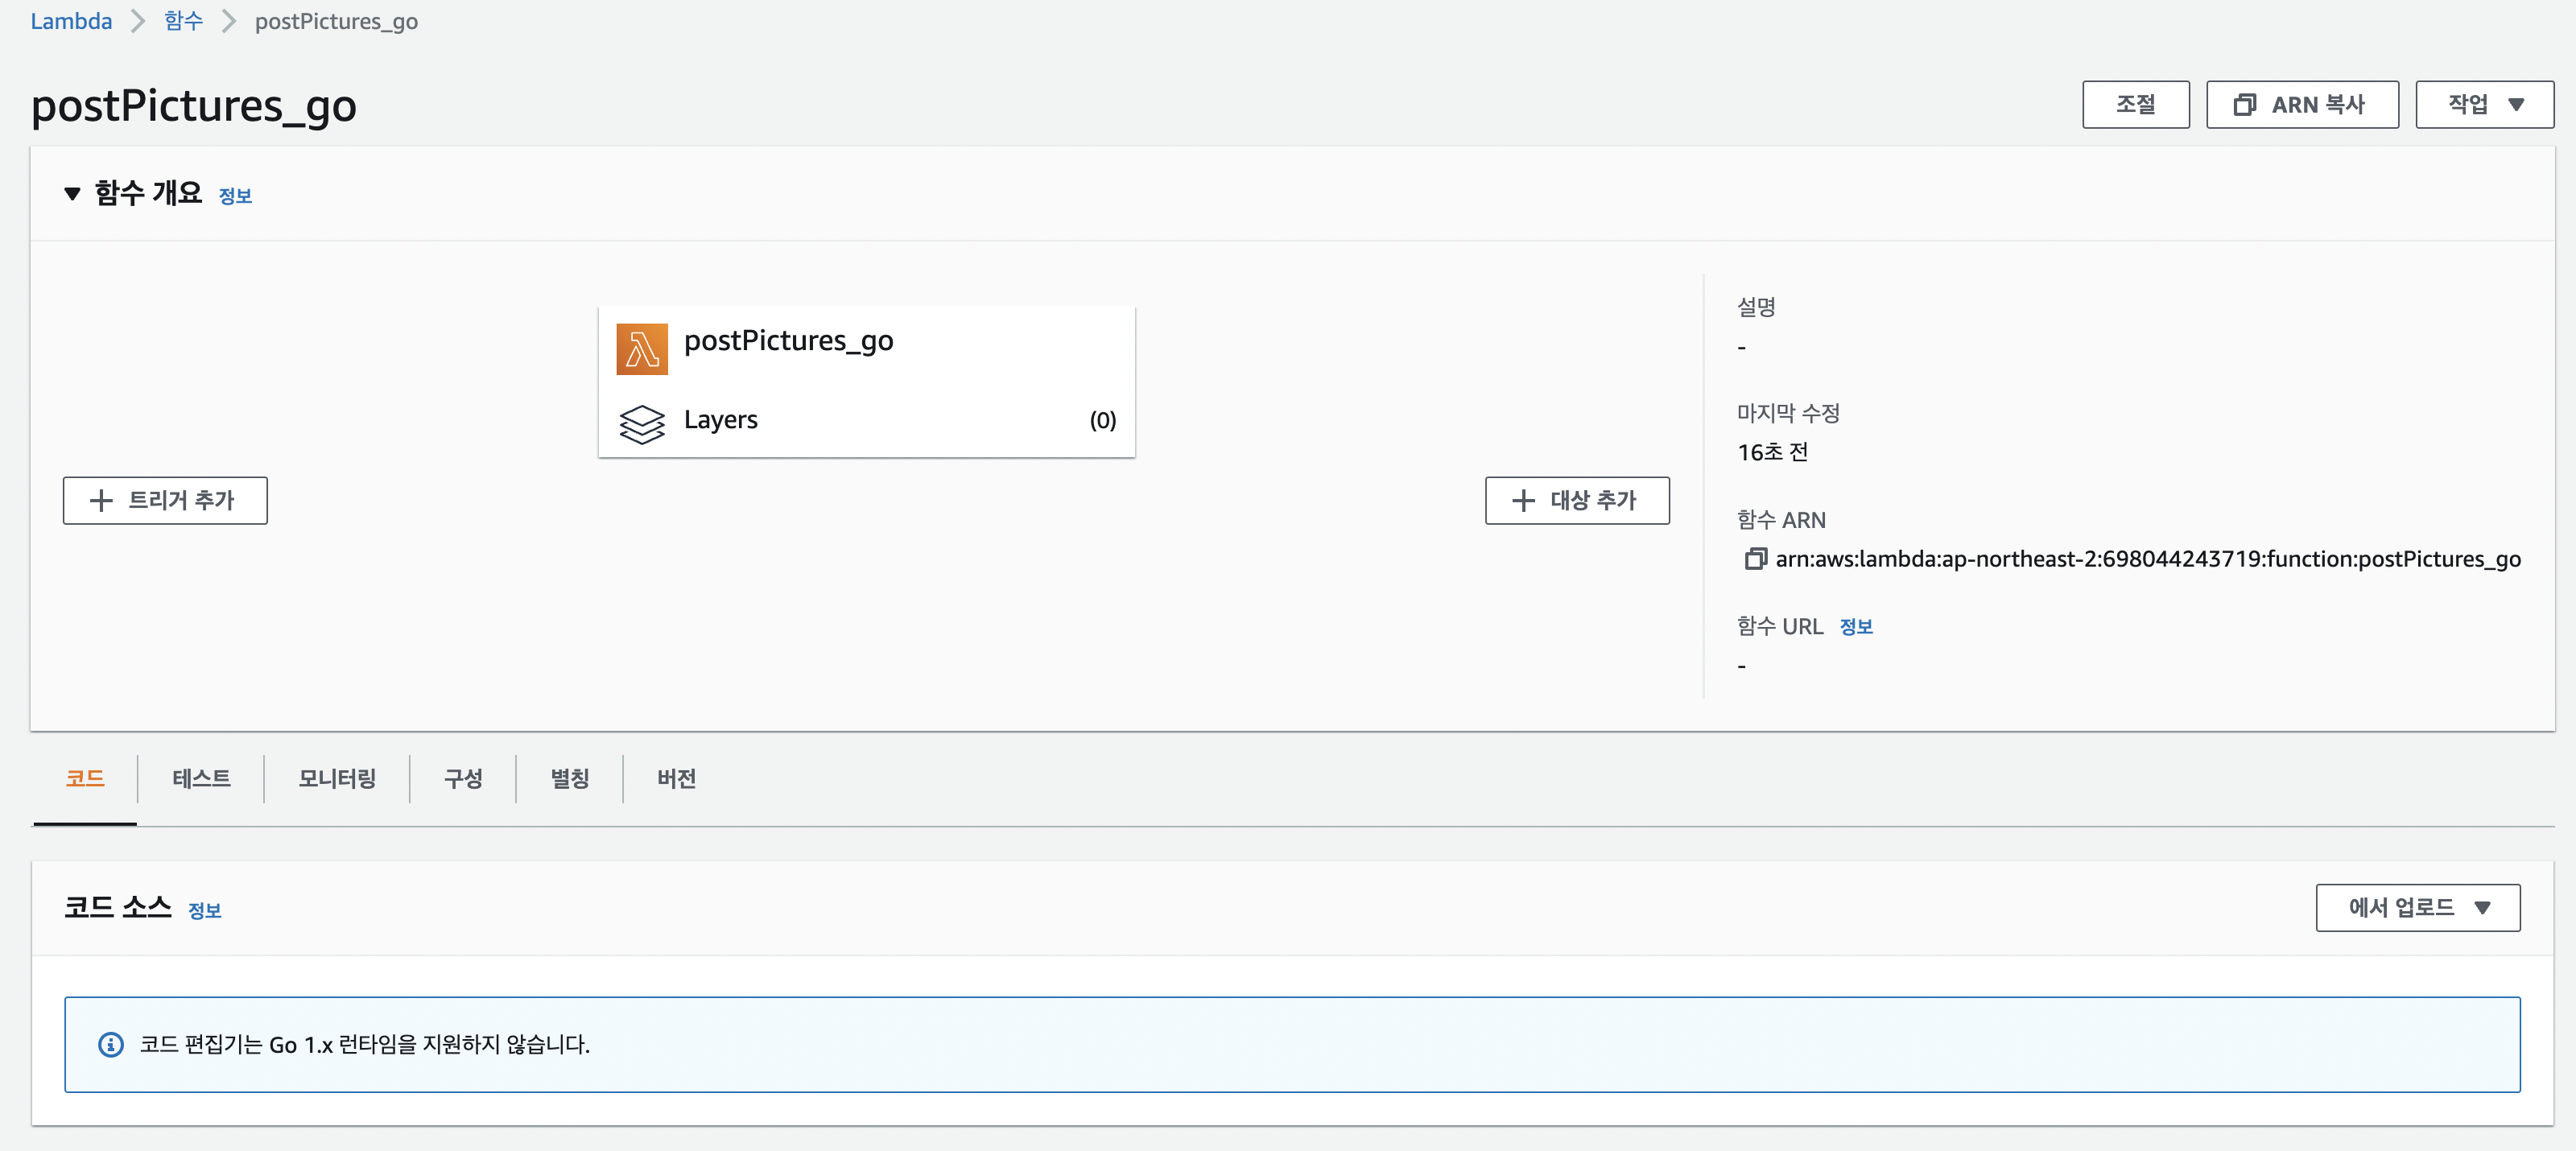
Task: Click the ARN 복사 button
Action: point(2302,104)
